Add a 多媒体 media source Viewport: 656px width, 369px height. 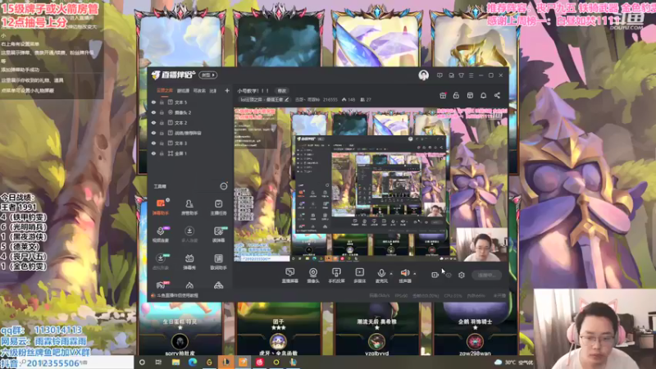[x=359, y=276]
